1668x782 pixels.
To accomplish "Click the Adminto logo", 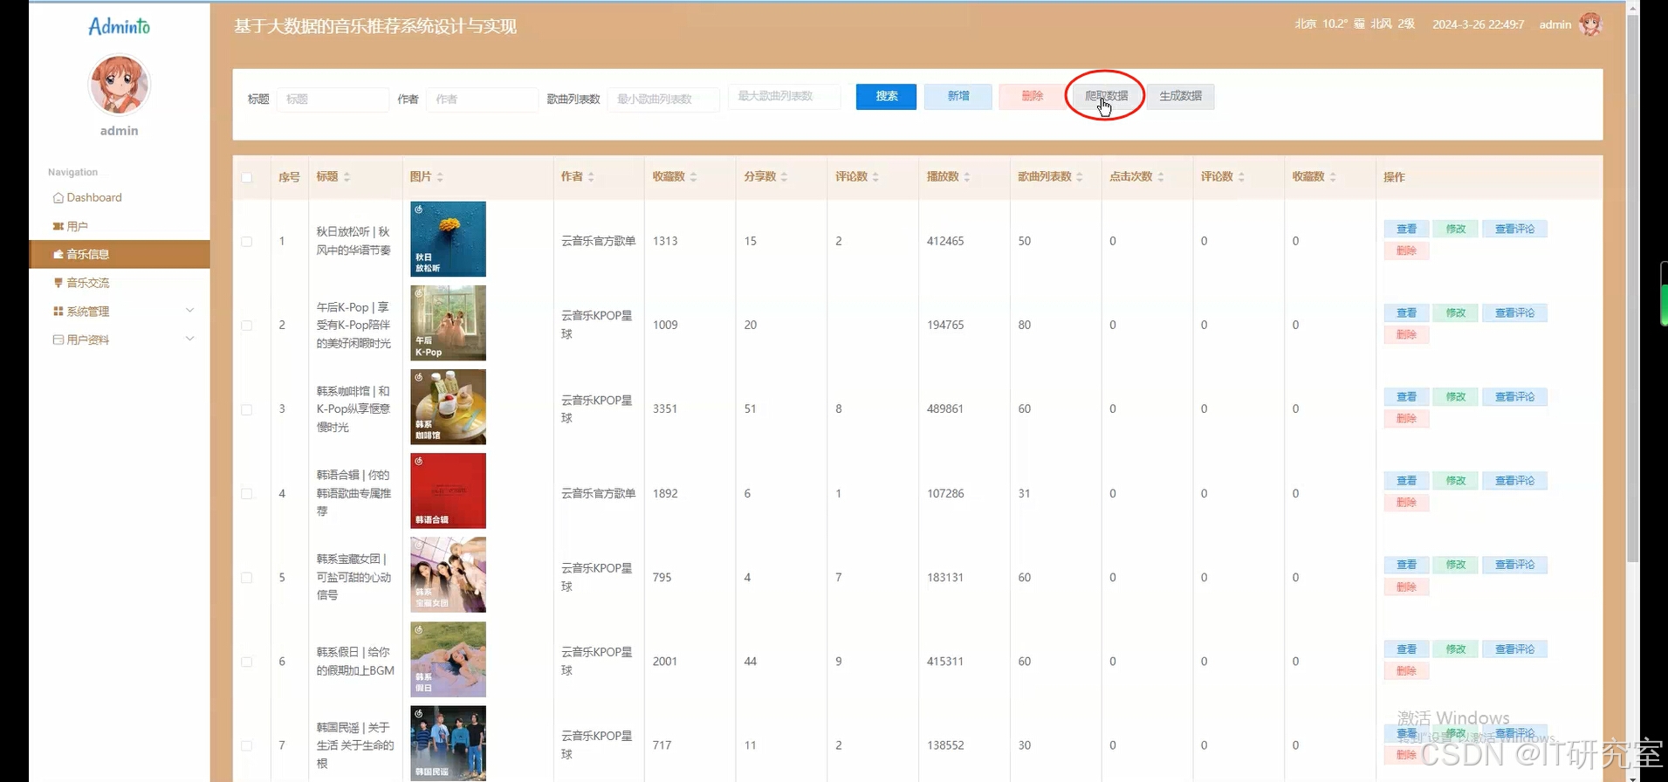I will [x=119, y=27].
